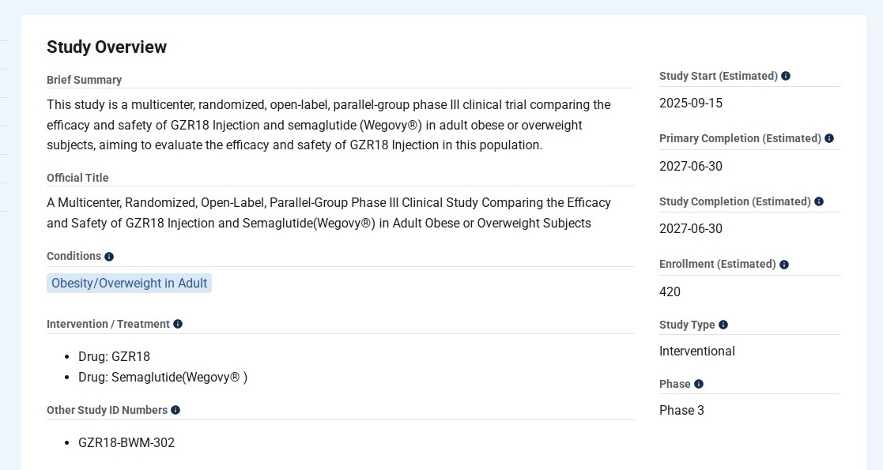Click the Brief Summary paragraph text

[328, 125]
